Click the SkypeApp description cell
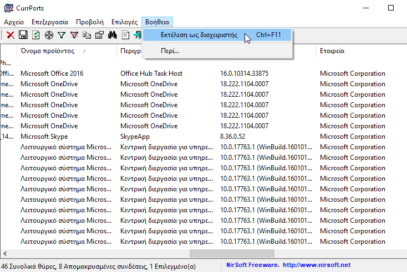This screenshot has height=272, width=407. (x=135, y=137)
